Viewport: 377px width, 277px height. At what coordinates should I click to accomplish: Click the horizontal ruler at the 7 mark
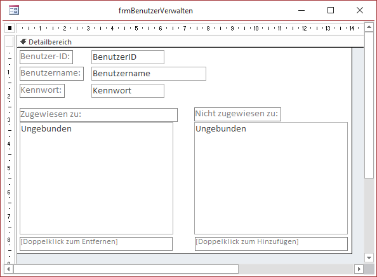[185, 28]
